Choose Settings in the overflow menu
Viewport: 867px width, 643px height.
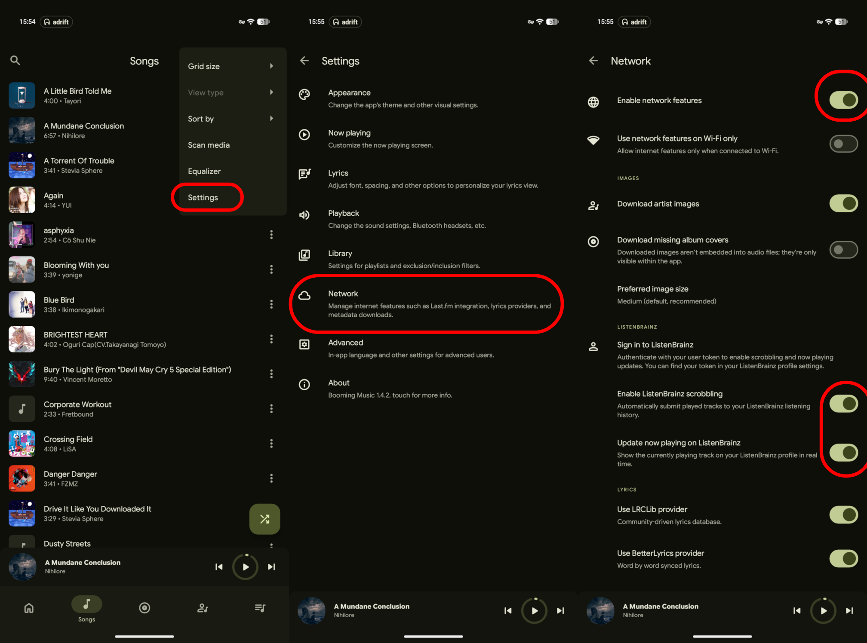coord(233,197)
